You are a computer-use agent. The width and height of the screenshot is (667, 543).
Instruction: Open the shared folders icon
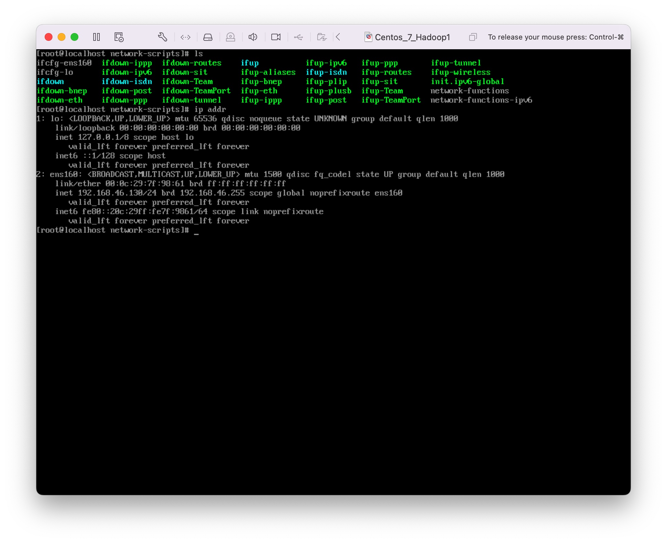[x=322, y=37]
